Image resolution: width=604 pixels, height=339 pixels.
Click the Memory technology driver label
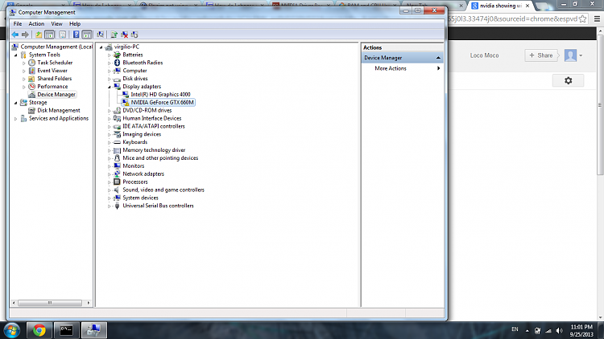[154, 150]
